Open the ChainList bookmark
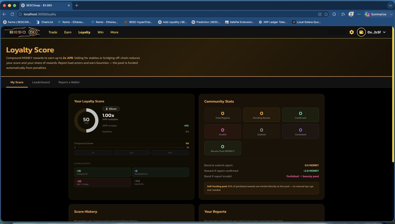The width and height of the screenshot is (395, 224). click(x=44, y=22)
